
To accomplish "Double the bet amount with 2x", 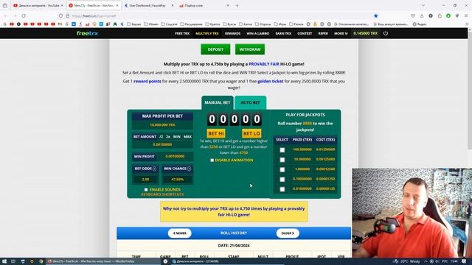I will pos(168,137).
